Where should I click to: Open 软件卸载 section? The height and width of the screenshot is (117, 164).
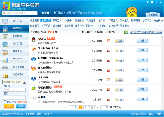(14, 36)
